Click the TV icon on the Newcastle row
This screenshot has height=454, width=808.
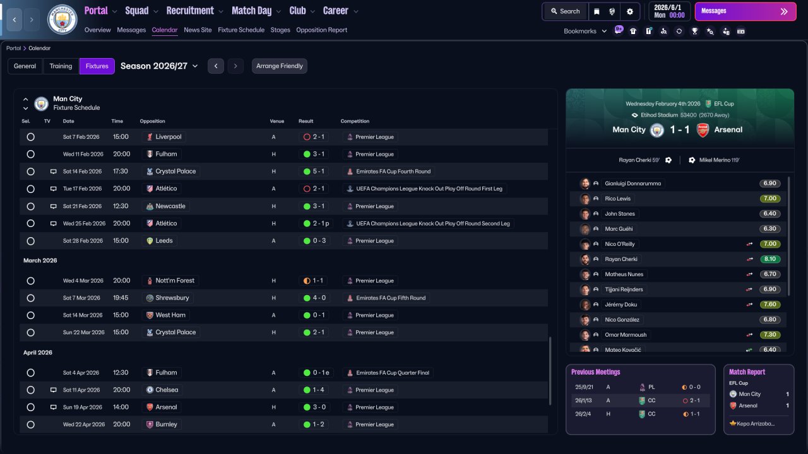point(54,206)
